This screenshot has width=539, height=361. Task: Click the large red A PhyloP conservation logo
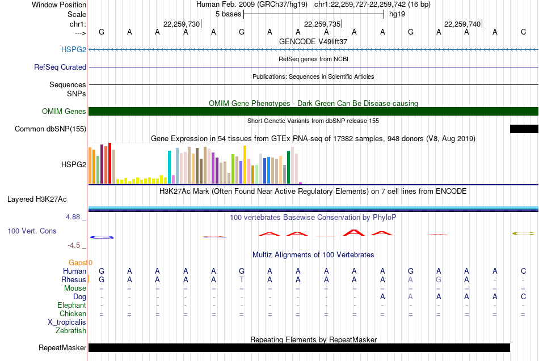click(x=354, y=232)
